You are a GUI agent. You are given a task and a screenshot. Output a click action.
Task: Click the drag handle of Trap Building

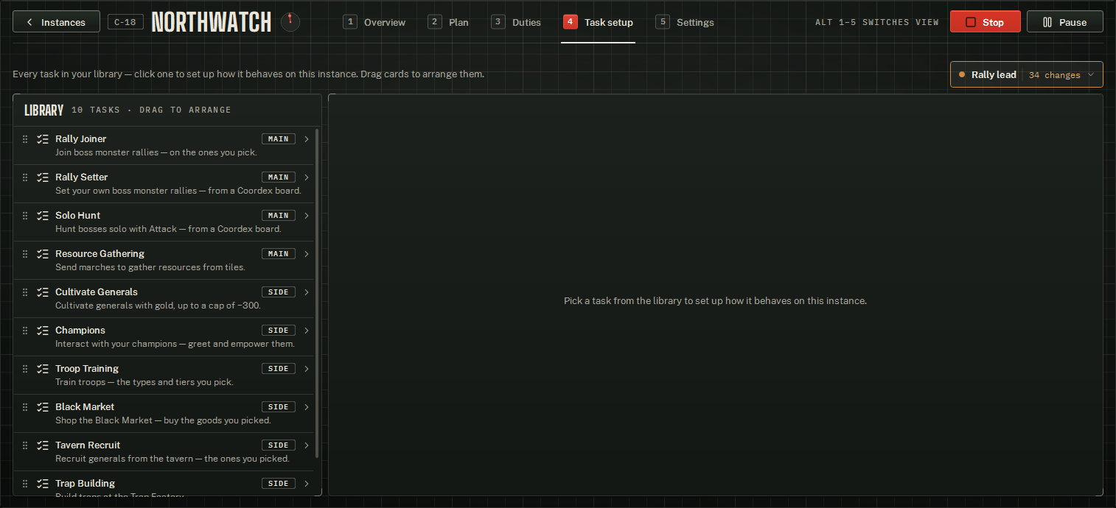point(25,483)
